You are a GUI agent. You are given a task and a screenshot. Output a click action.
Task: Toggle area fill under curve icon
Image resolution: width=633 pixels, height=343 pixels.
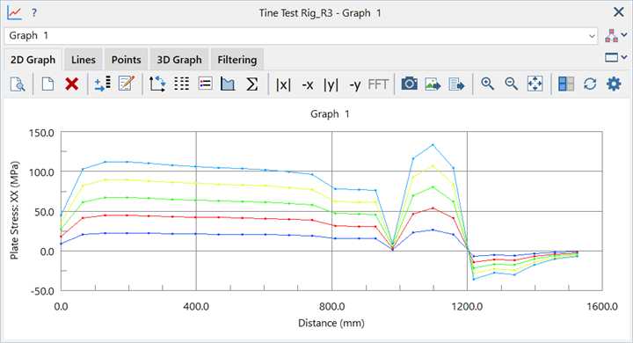pos(228,84)
